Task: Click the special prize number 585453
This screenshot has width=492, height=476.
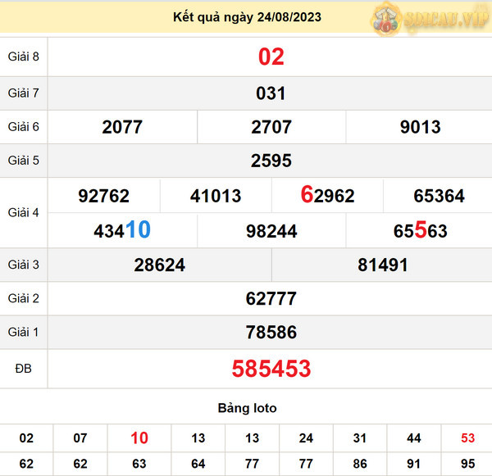Action: click(271, 369)
